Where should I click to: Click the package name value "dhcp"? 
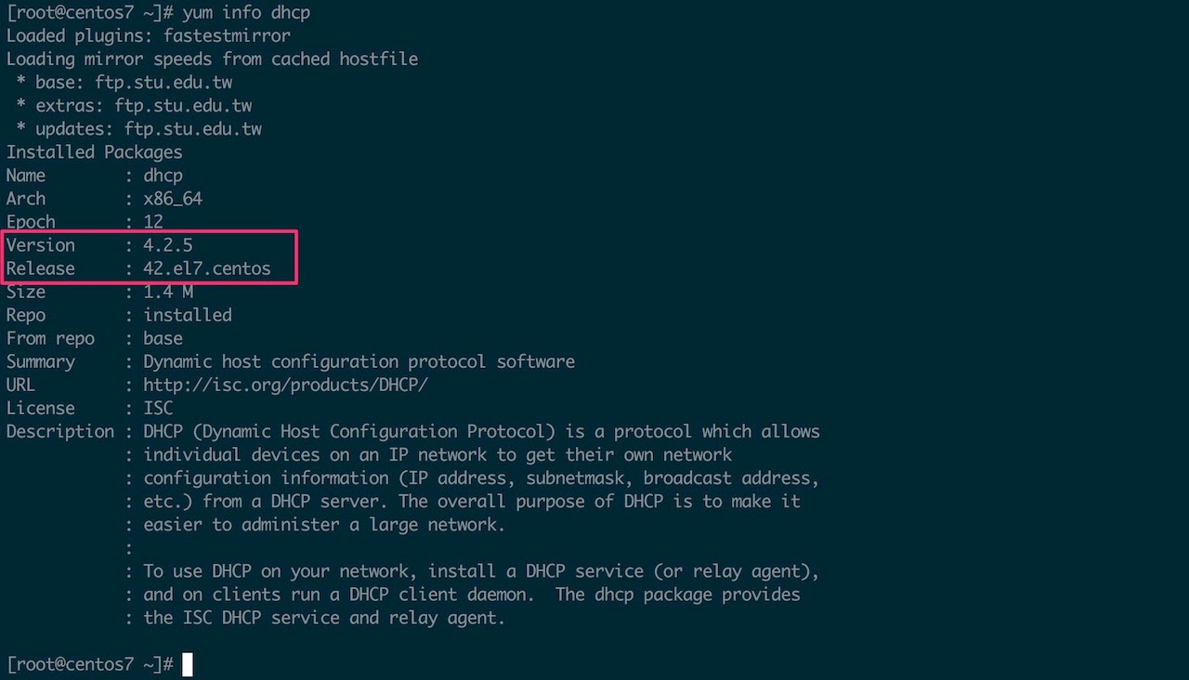163,176
